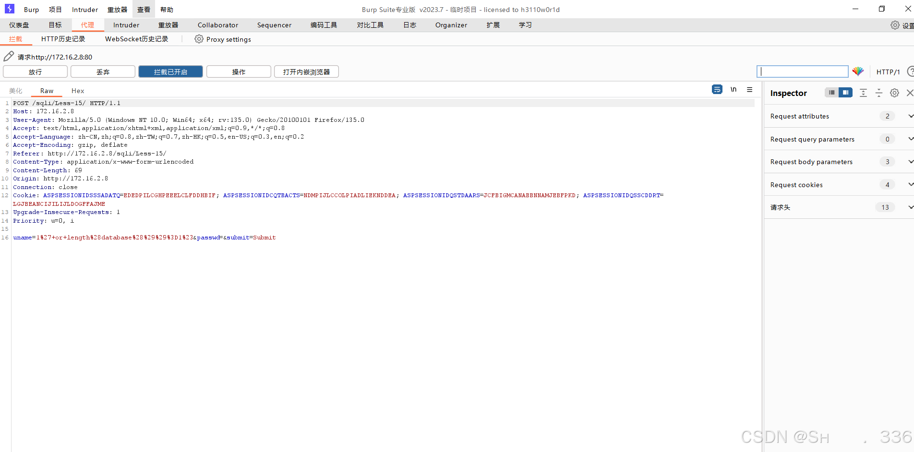914x452 pixels.
Task: Open the 目标 target tab
Action: pyautogui.click(x=55, y=25)
